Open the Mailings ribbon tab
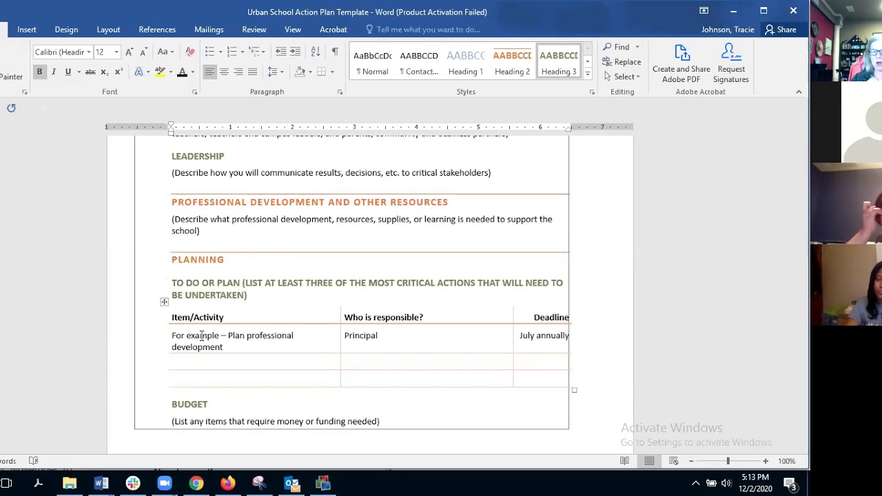The width and height of the screenshot is (882, 496). (x=209, y=30)
